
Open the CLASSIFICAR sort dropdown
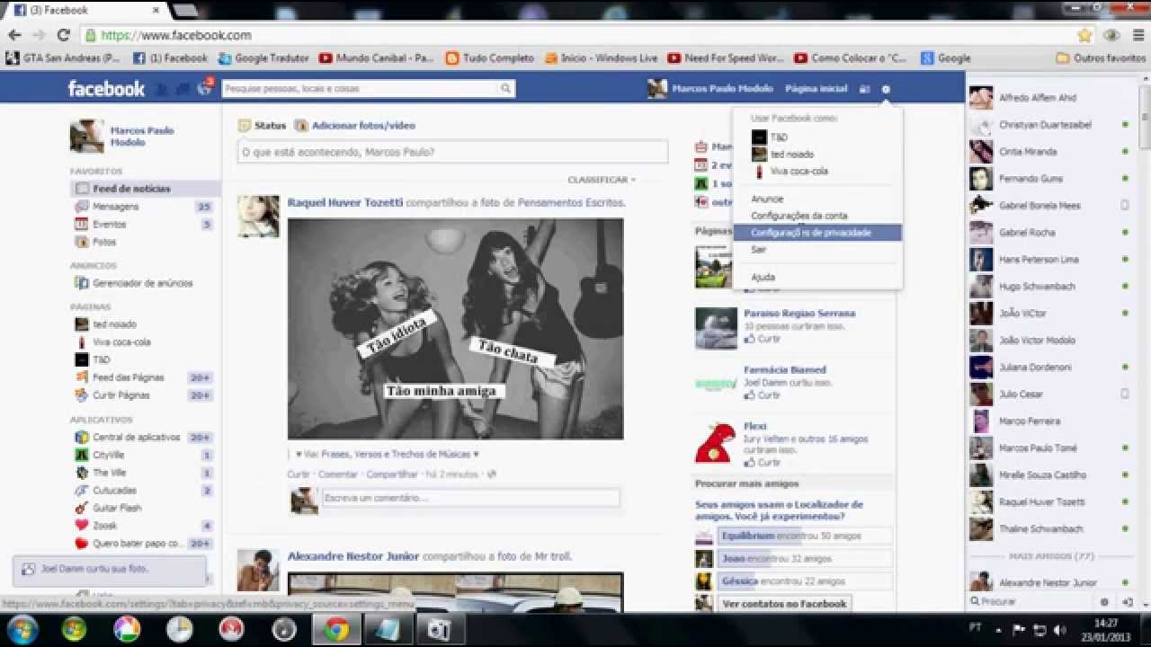[602, 180]
